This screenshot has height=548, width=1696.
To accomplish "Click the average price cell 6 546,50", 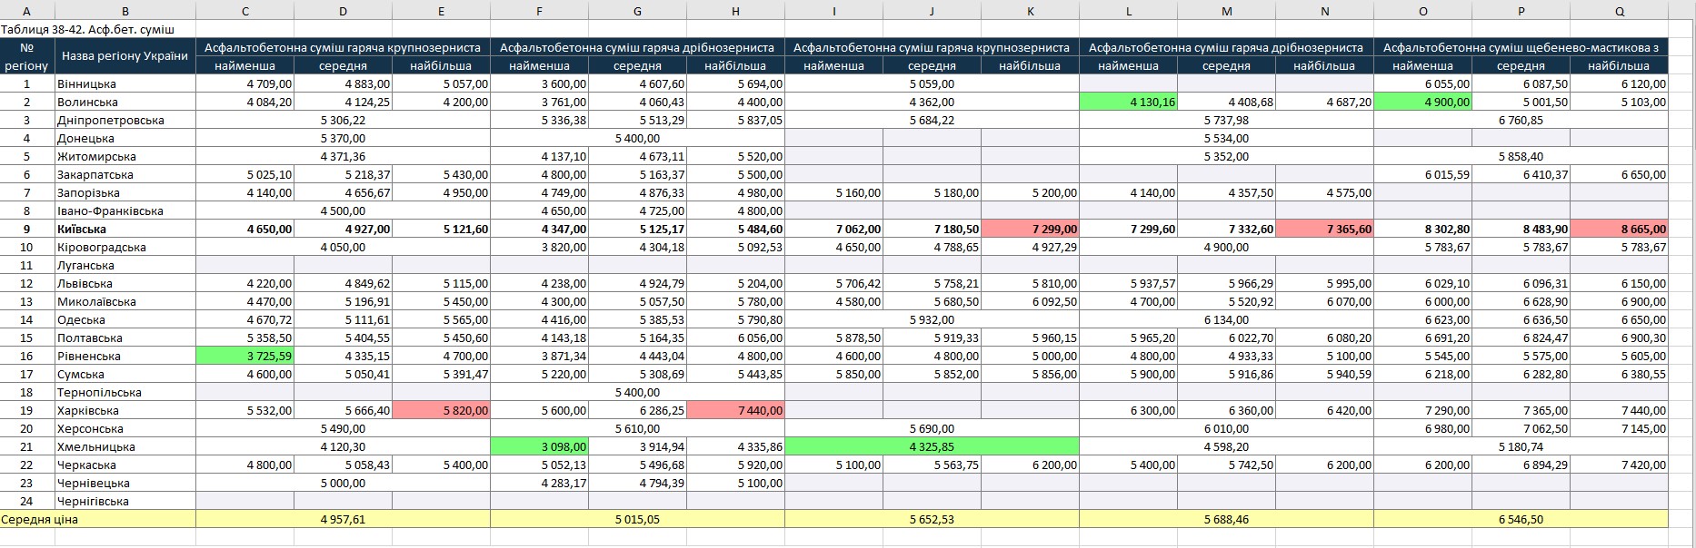I will (1521, 520).
